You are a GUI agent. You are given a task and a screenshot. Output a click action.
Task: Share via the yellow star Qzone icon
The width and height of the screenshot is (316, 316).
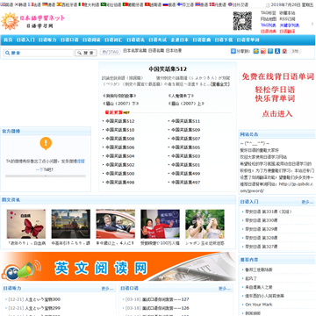point(256,51)
